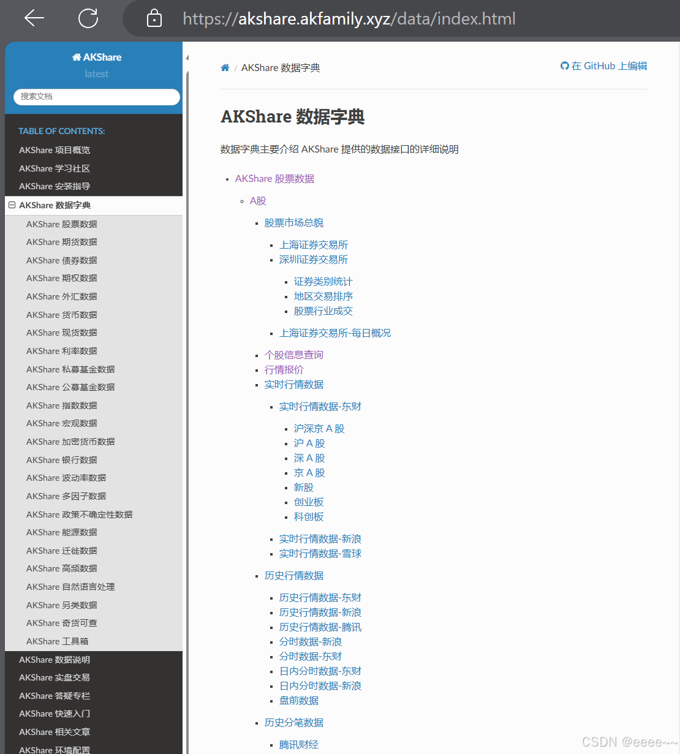Open the latest version selector

coord(96,74)
